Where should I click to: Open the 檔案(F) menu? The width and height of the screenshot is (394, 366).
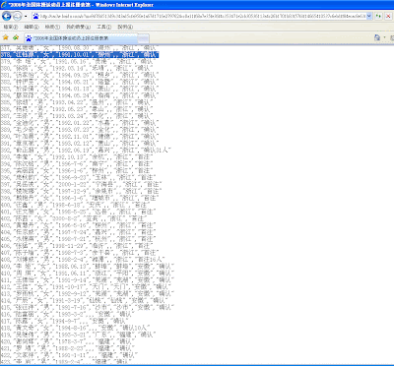pos(11,27)
